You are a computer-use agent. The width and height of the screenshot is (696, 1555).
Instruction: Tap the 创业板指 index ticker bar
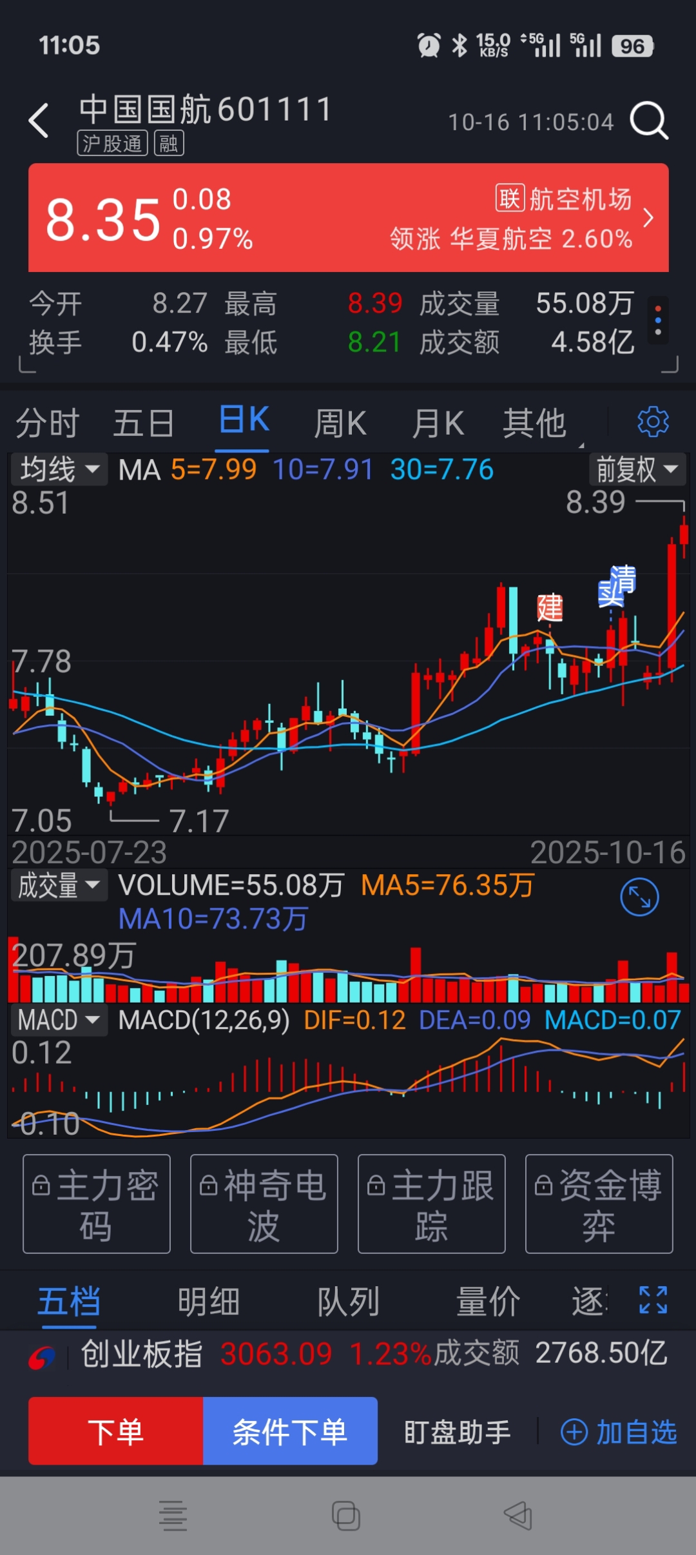348,1354
